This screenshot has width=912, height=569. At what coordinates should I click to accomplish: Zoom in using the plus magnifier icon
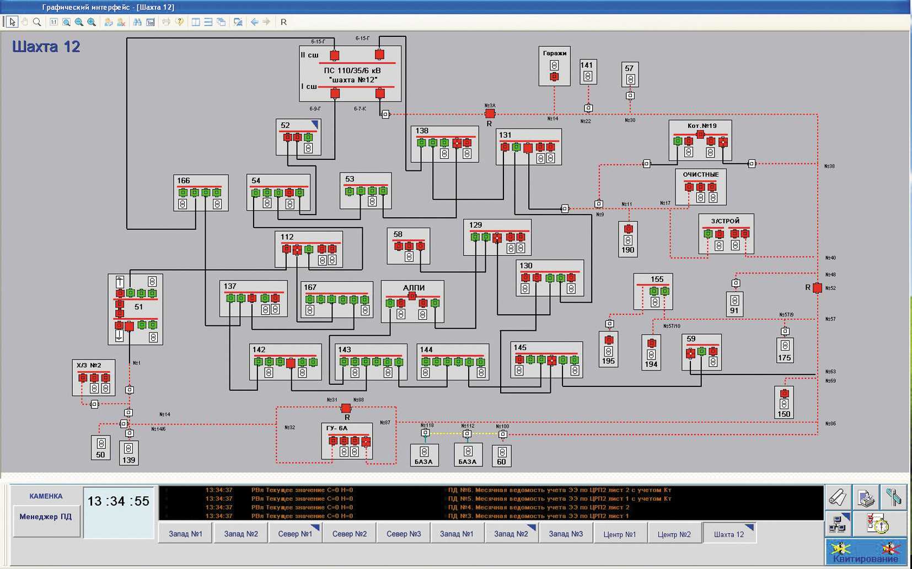pyautogui.click(x=92, y=22)
